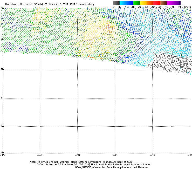
Task: Click the longitude label -42
Action: point(40,155)
